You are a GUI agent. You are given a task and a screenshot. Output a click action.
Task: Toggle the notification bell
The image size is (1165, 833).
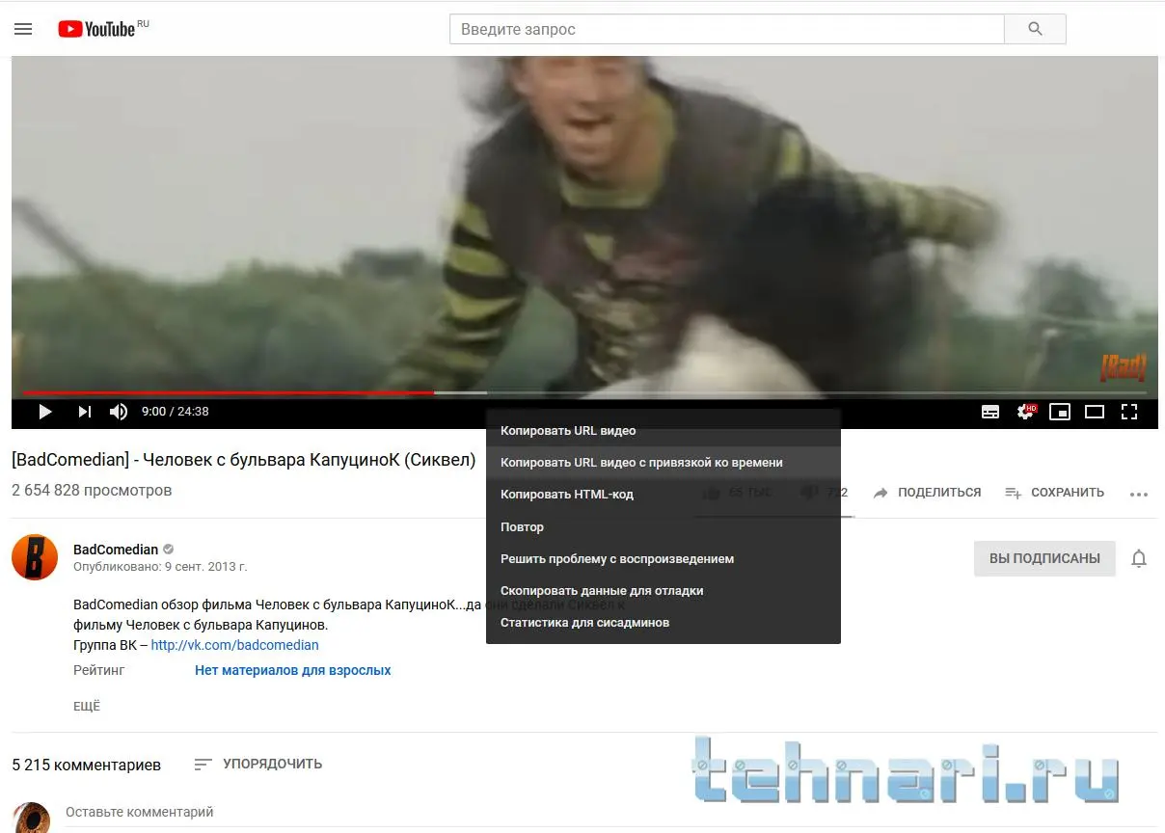[x=1139, y=558]
